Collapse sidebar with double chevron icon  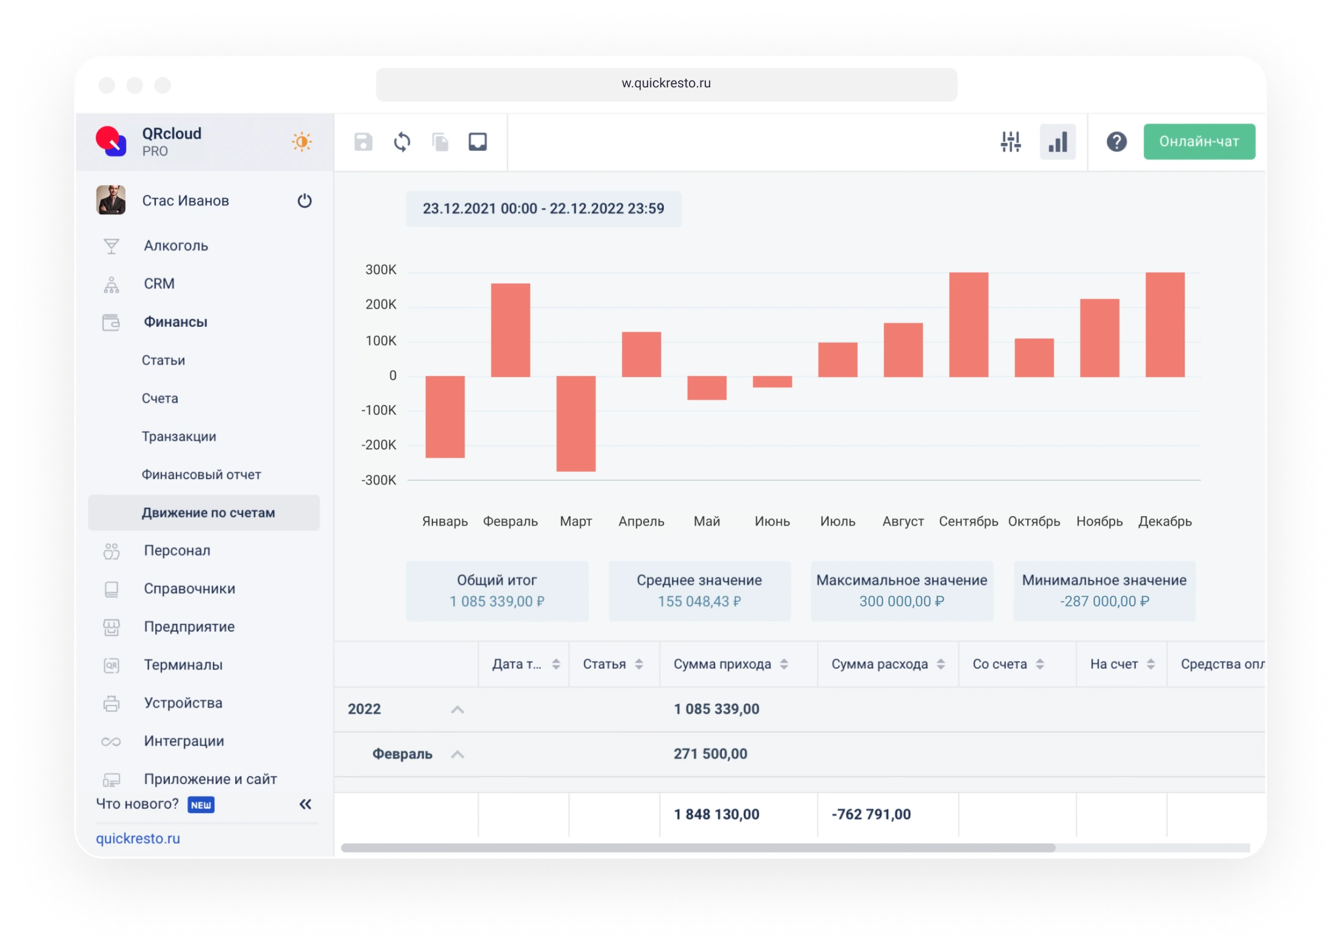pyautogui.click(x=305, y=804)
